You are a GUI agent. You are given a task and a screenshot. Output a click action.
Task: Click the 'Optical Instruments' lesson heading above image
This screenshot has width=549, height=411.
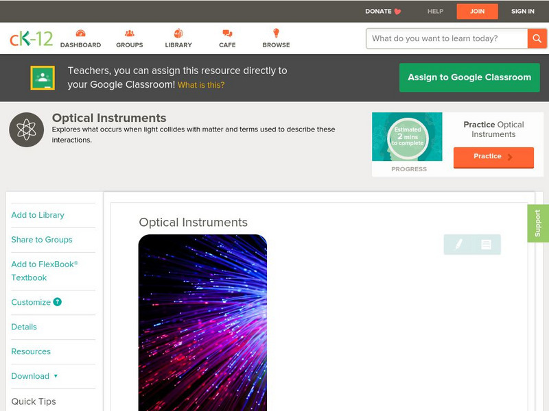click(194, 222)
